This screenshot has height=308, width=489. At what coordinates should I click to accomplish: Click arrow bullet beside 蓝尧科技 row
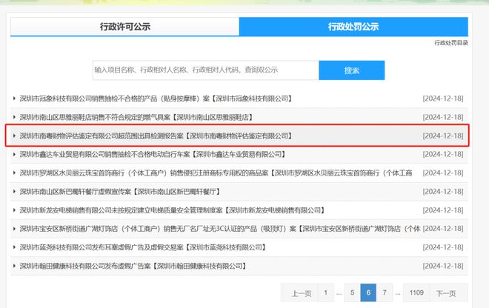14,247
